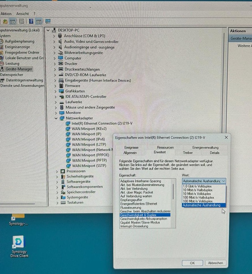The image size is (252, 274).
Task: Click the Anschlüsse (COM & LPT) icon
Action: tap(60, 36)
